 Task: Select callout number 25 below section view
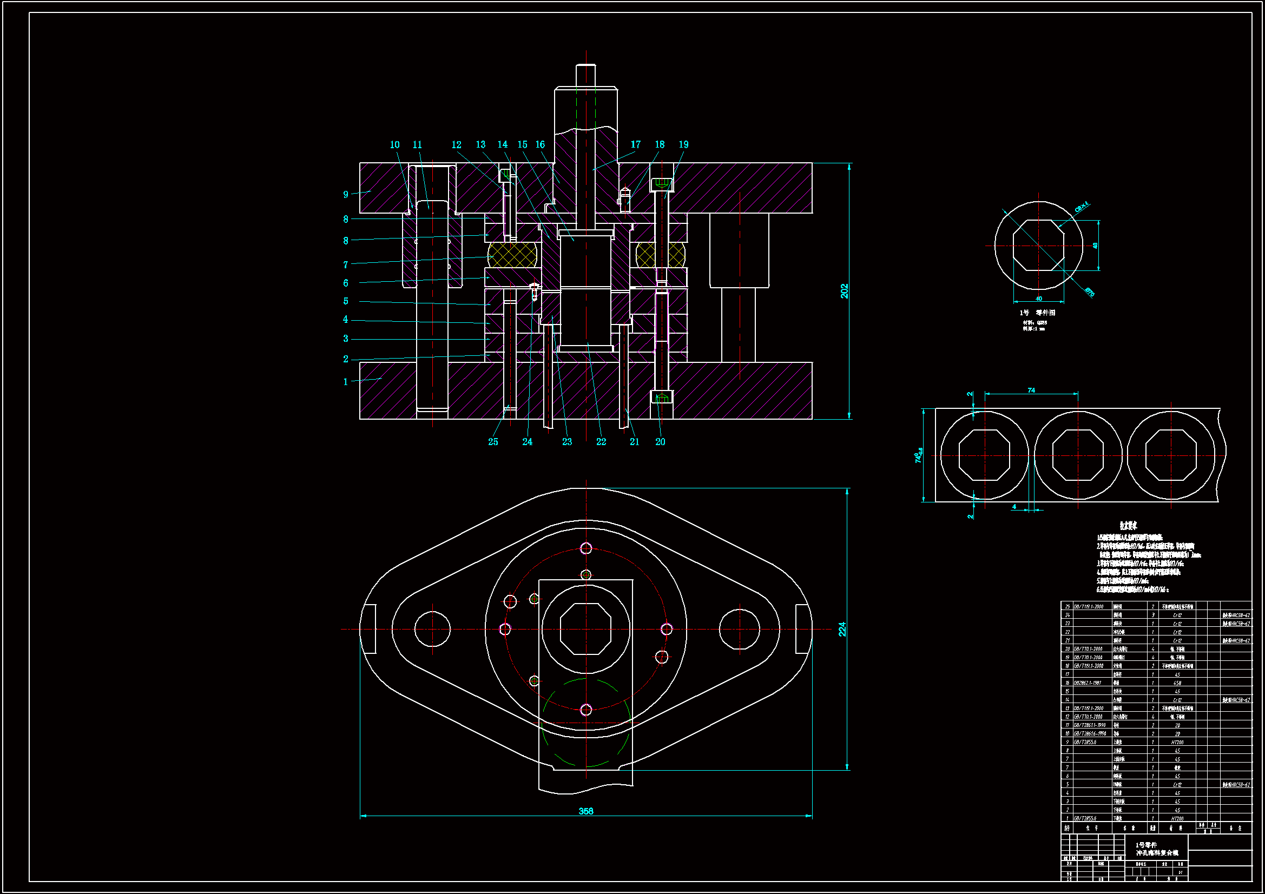492,441
